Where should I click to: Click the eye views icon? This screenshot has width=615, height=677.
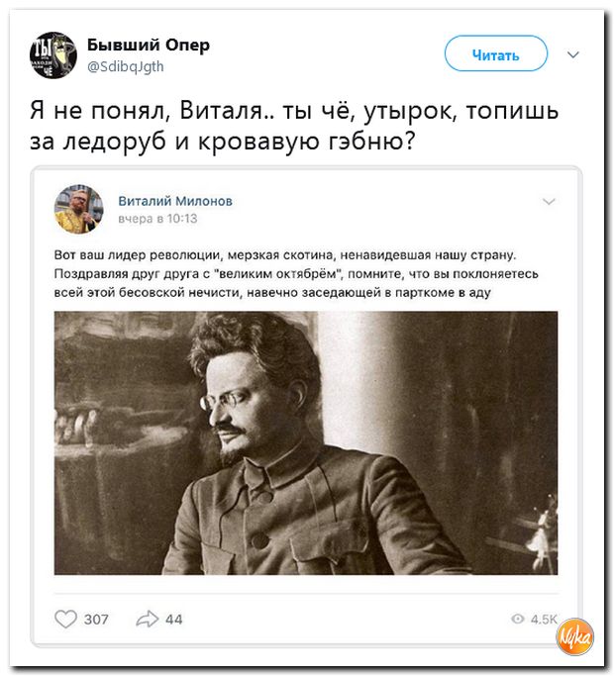517,620
